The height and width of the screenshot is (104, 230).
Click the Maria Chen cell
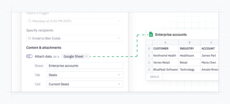pyautogui.click(x=210, y=63)
